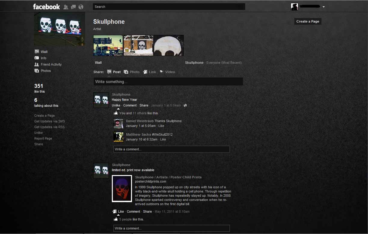Viewport: 368px width, 234px height.
Task: Click the public globe icon on Happy New Year post
Action: click(185, 105)
